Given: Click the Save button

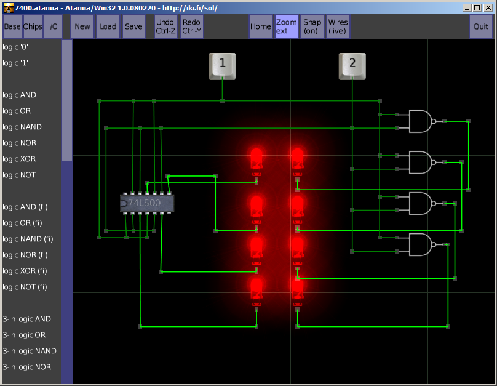Looking at the screenshot, I should [x=133, y=26].
